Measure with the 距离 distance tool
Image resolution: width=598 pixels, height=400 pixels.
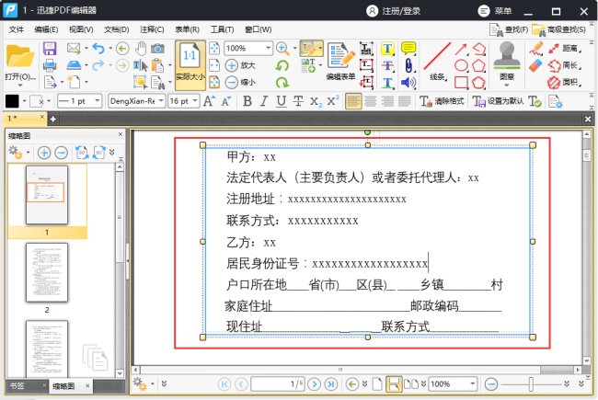565,49
